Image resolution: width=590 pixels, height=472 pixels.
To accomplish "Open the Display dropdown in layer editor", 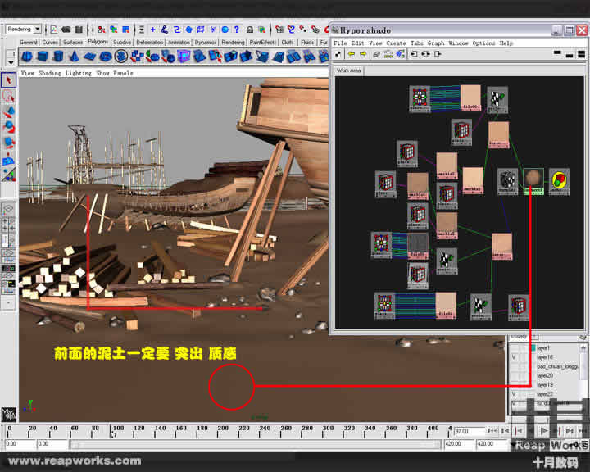I will [520, 336].
